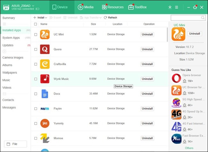Click the Docs app icon
The image size is (208, 152).
coord(45,94)
